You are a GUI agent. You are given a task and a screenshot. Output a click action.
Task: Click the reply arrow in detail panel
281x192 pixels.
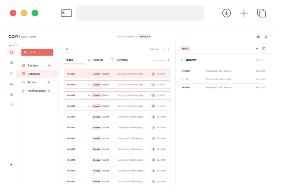(257, 49)
